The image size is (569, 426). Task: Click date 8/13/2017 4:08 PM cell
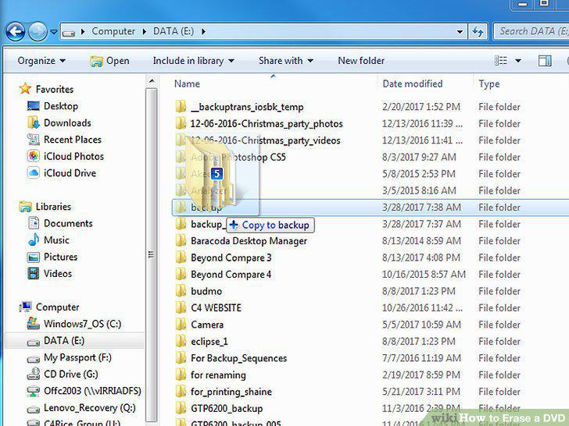coord(421,257)
